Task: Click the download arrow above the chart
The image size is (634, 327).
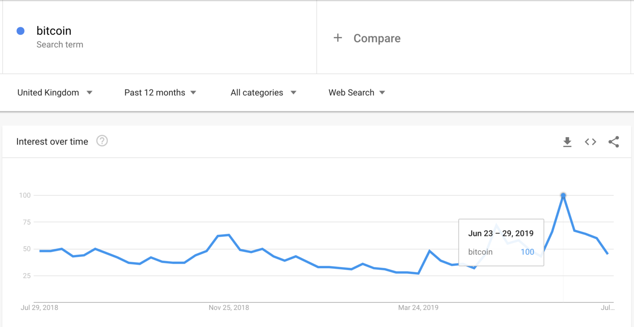Action: 567,142
